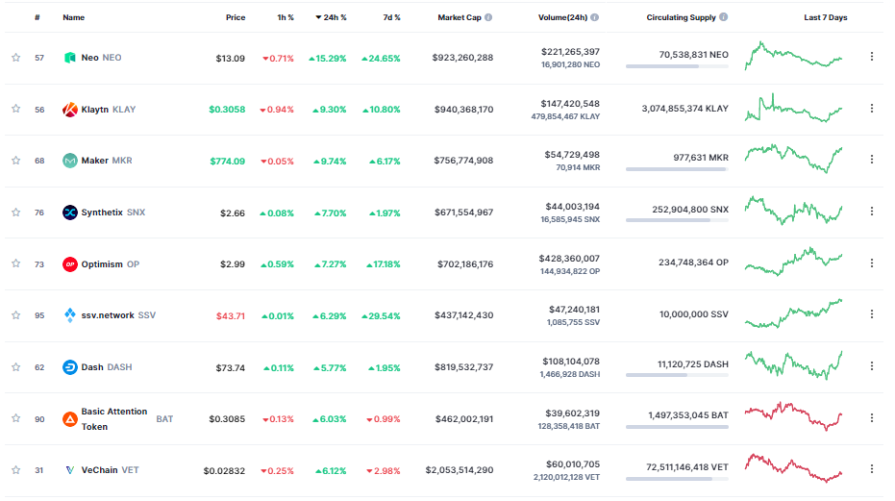Screen dimensions: 895x501
Task: Click ssv.network price $43.71
Action: click(231, 316)
